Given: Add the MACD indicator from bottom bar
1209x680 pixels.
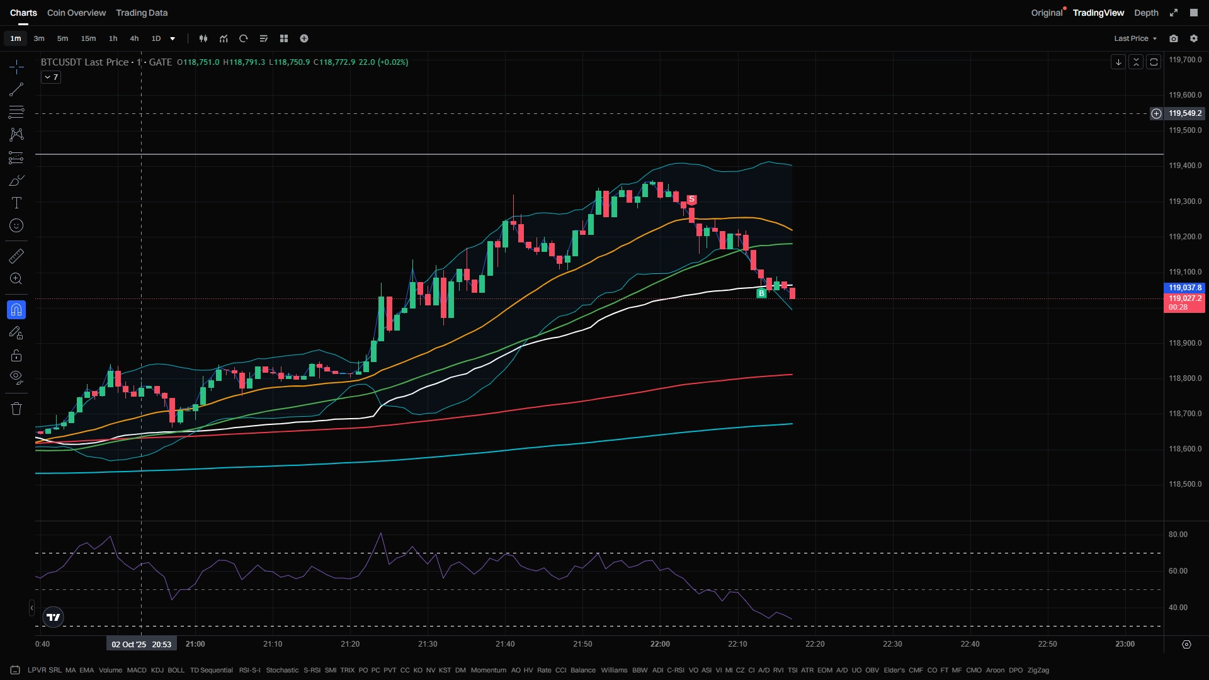Looking at the screenshot, I should (x=137, y=670).
